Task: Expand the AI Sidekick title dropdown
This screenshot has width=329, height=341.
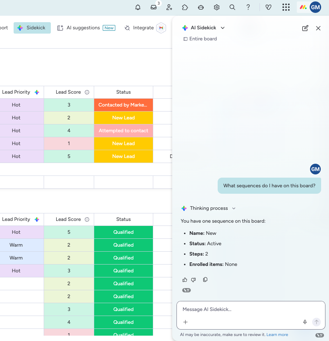Action: point(223,28)
